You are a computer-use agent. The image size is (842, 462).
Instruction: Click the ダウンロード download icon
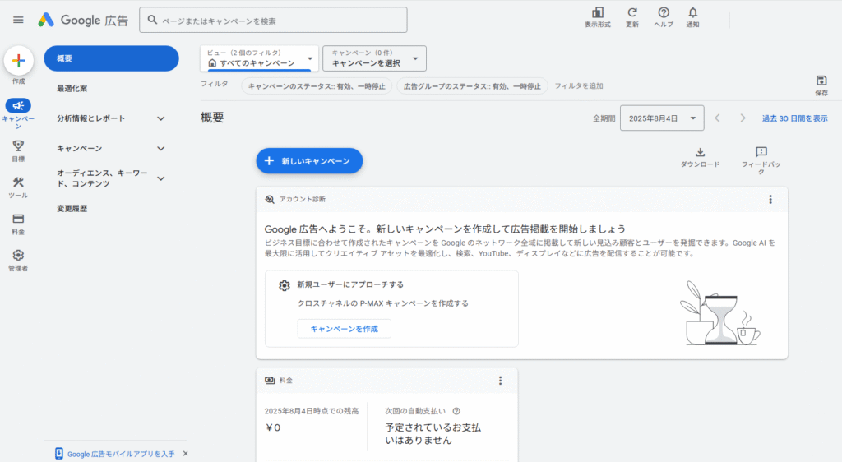click(701, 152)
